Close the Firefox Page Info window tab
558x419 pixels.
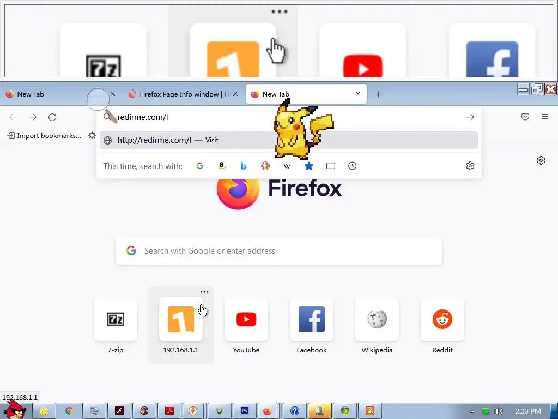[x=235, y=94]
